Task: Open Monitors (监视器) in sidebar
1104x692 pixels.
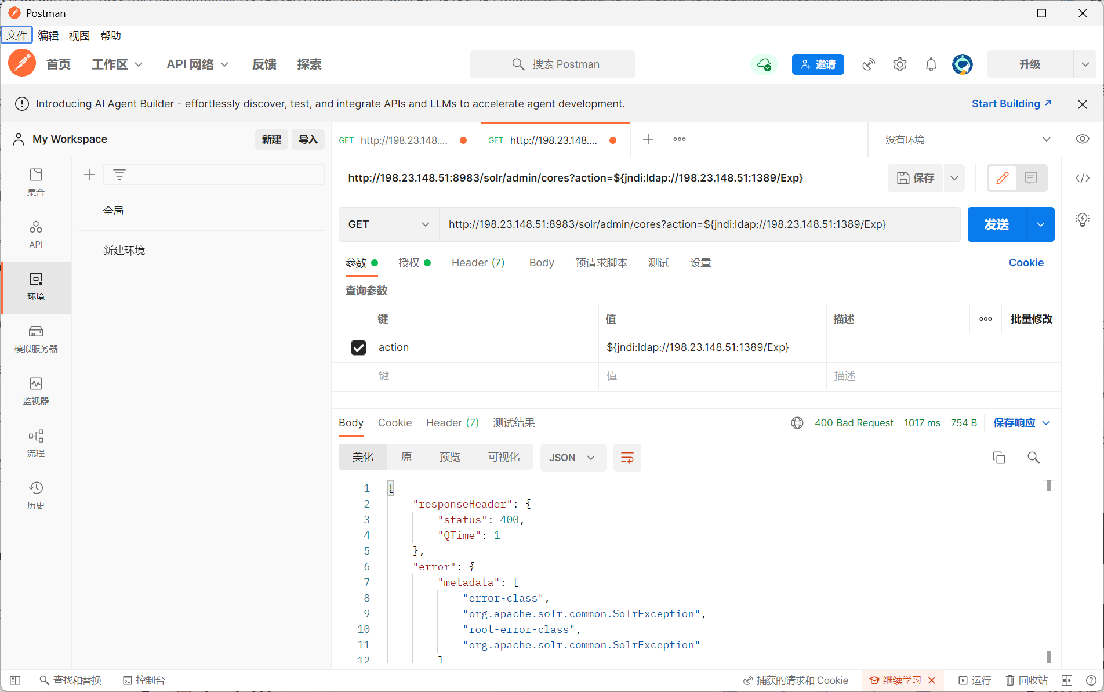Action: (x=36, y=391)
